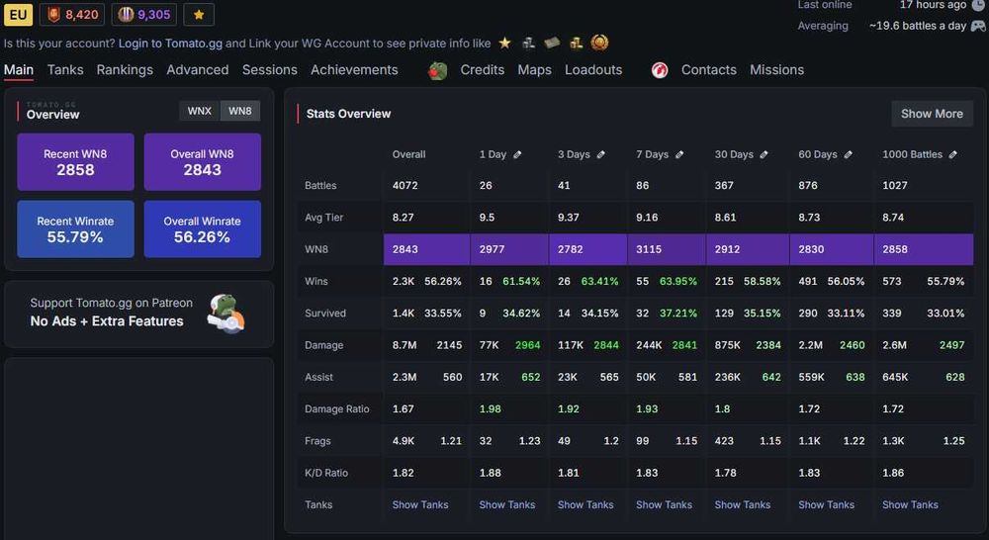
Task: Show Tanks for 7 Days column
Action: (x=664, y=504)
